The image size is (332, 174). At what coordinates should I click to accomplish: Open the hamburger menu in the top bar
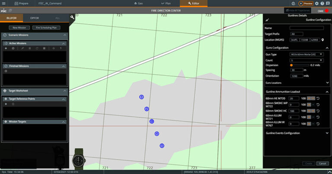coord(3,3)
